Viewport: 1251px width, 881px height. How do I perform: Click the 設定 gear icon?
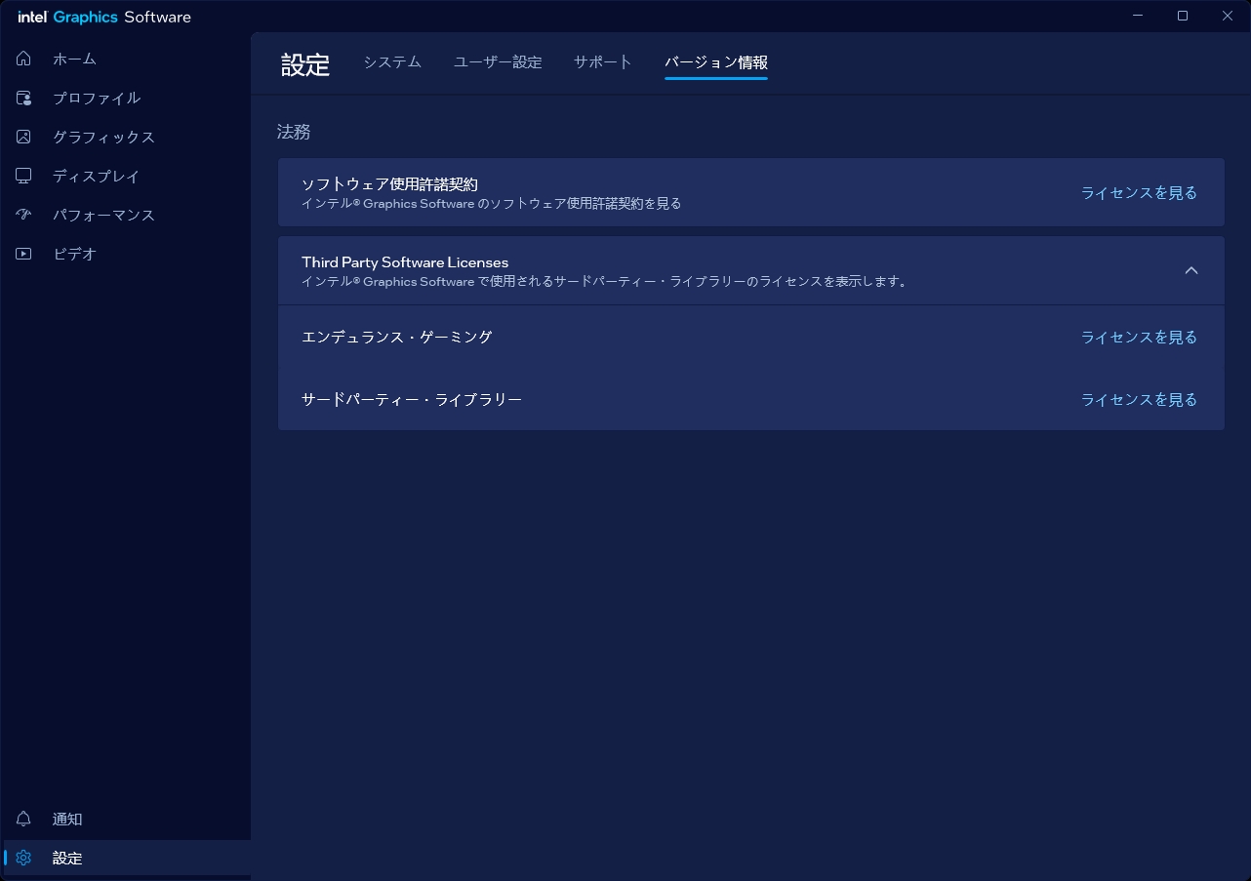(x=24, y=858)
